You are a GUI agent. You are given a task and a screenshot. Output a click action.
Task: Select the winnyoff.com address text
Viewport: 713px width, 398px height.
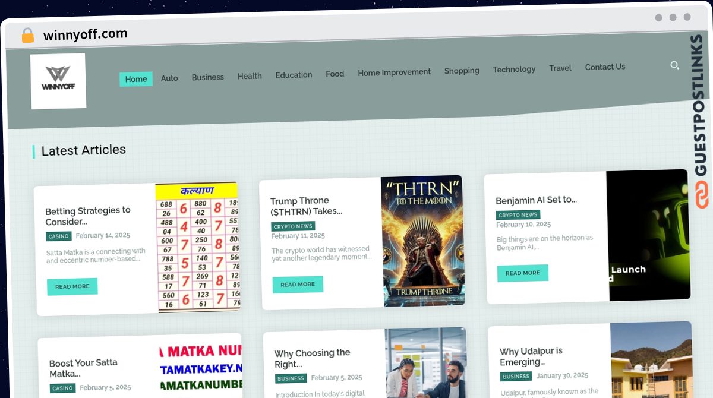tap(85, 34)
